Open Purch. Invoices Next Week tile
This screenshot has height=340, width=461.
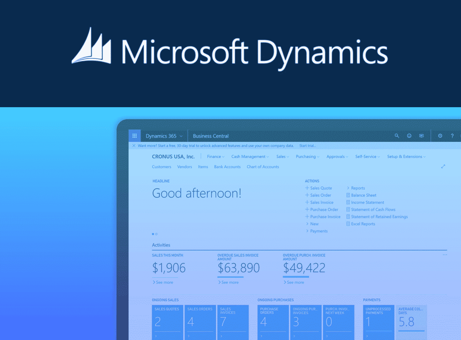coord(339,322)
